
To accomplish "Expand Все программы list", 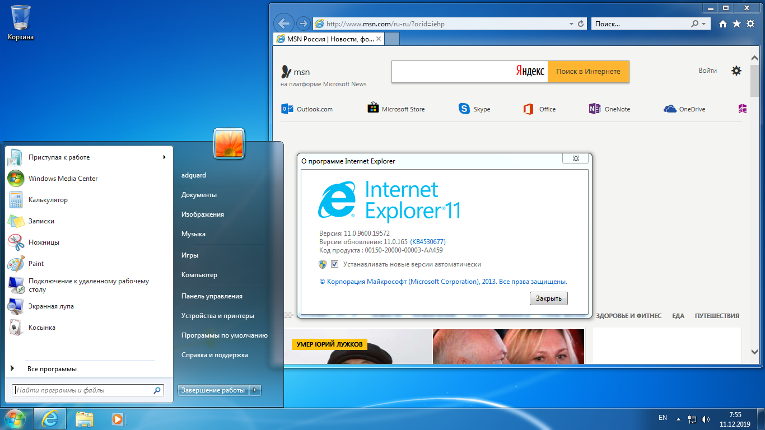I will 90,369.
